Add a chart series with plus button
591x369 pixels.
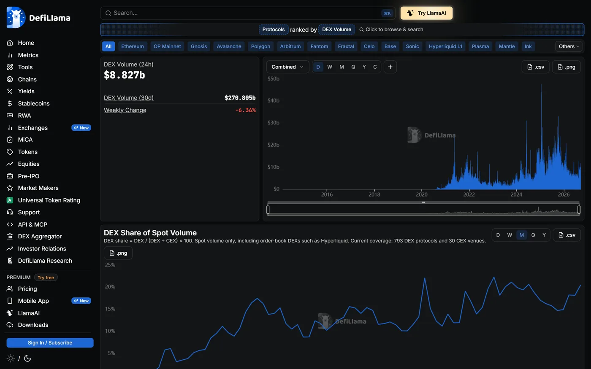pos(390,67)
